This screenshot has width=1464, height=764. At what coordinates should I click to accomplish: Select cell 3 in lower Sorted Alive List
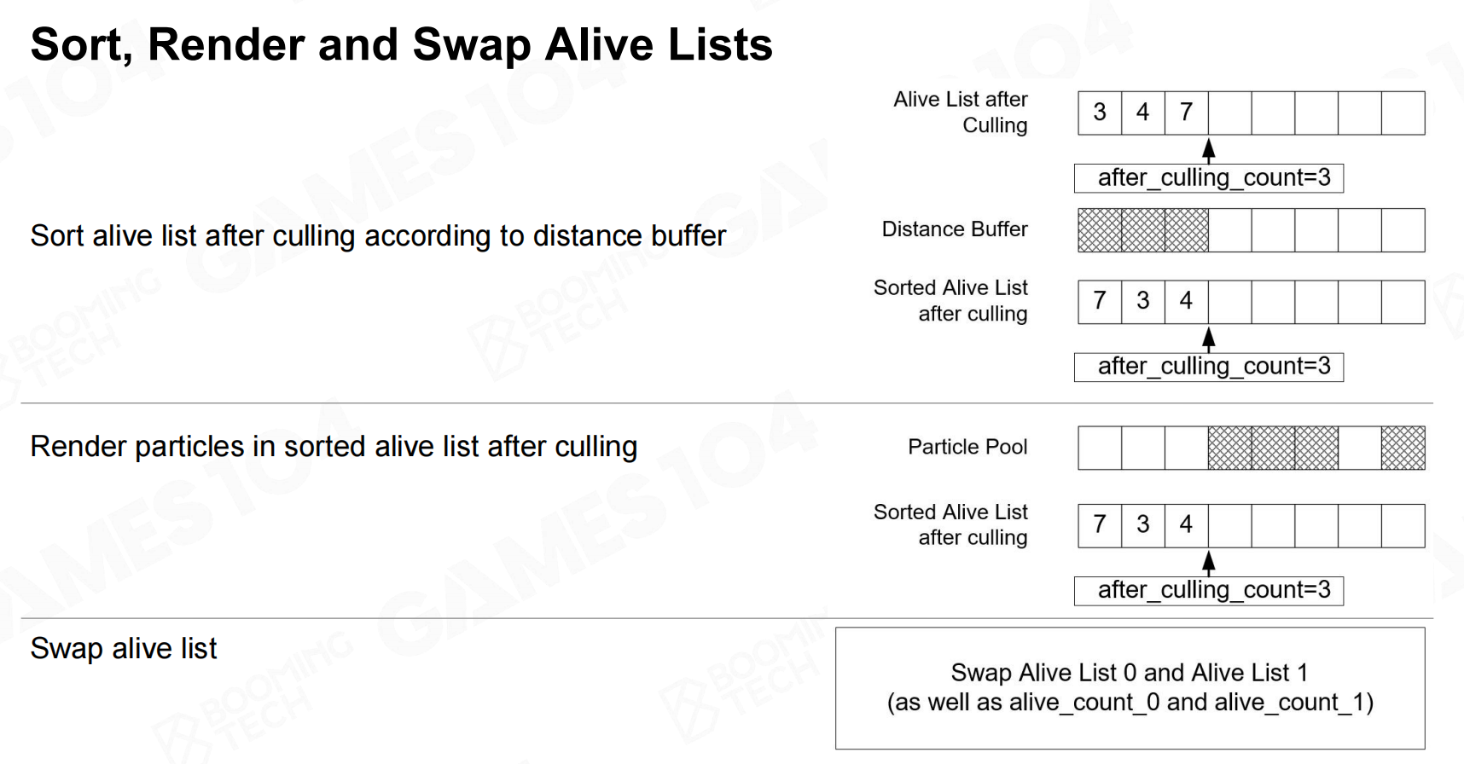1143,525
